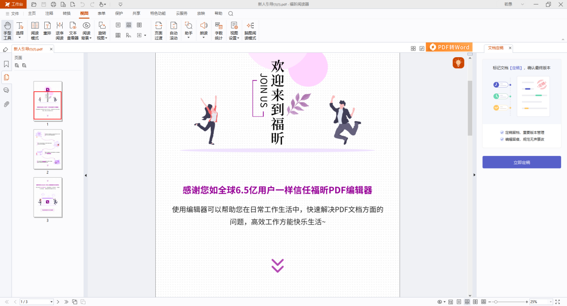Open the bookmarks panel in sidebar

(x=6, y=64)
